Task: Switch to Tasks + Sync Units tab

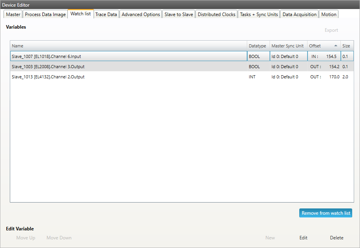Action: (x=259, y=14)
